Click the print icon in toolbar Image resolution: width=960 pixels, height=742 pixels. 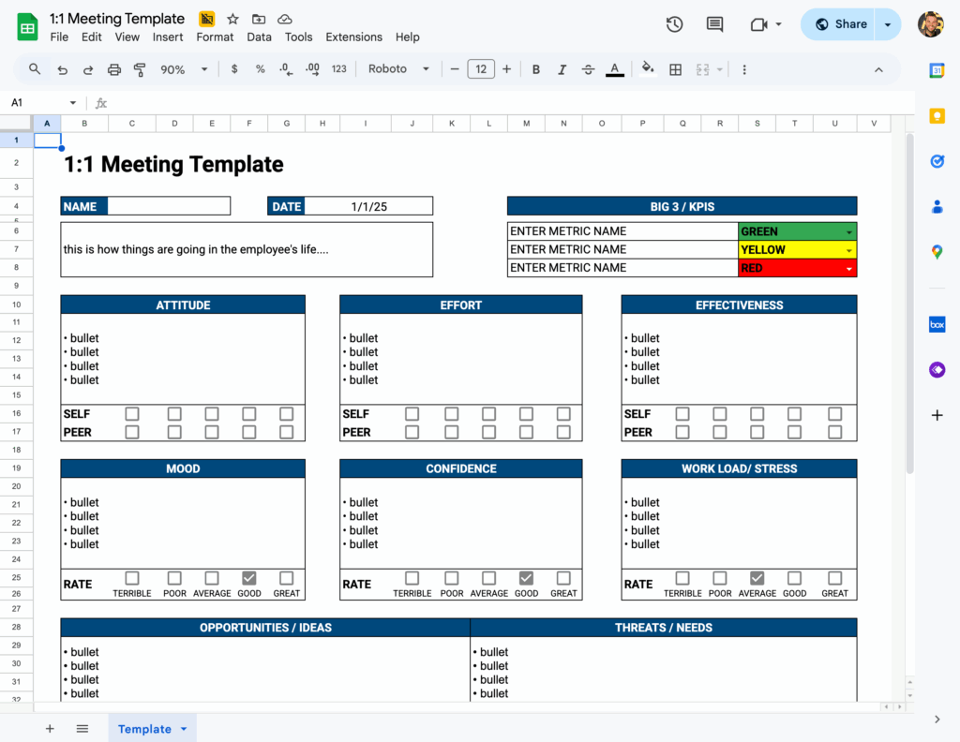tap(114, 69)
